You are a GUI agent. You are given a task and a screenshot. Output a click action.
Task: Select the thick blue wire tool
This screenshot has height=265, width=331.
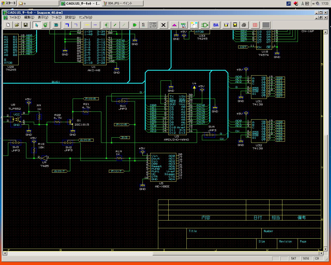[67, 25]
